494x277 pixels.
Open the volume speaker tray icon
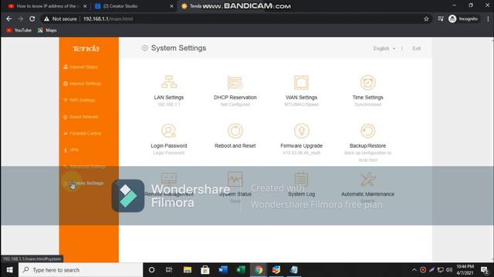tap(449, 270)
